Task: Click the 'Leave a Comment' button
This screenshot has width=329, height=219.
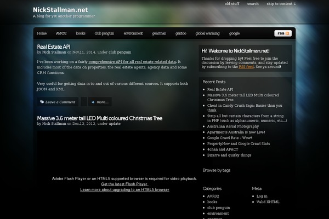Action: (x=58, y=102)
